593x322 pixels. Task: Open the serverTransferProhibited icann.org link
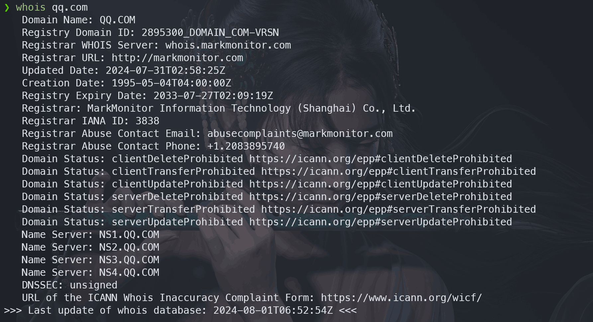(x=398, y=209)
